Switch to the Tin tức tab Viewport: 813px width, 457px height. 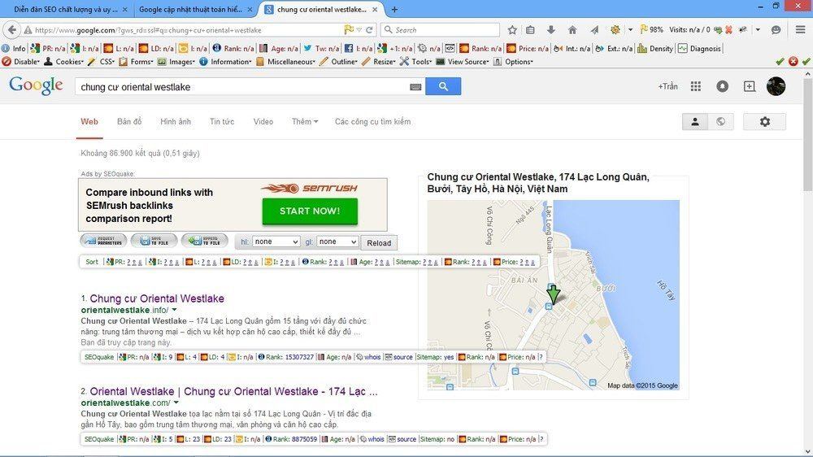(222, 121)
